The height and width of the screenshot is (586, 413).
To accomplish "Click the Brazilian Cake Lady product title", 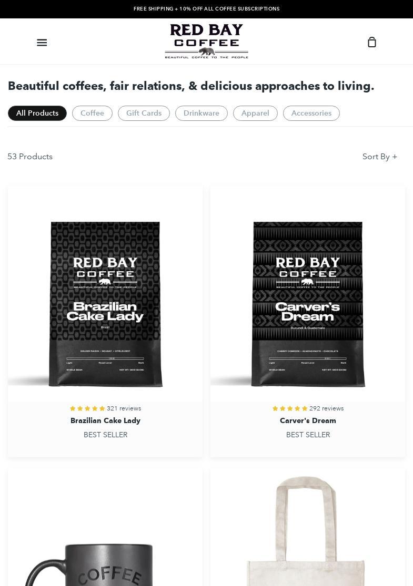I will [106, 420].
